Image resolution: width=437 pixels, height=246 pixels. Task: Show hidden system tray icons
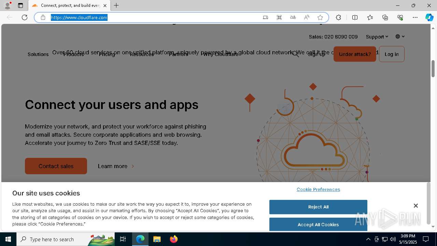[x=368, y=239]
